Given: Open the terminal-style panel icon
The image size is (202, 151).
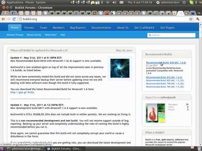Looking at the screenshot, I should [97, 3].
